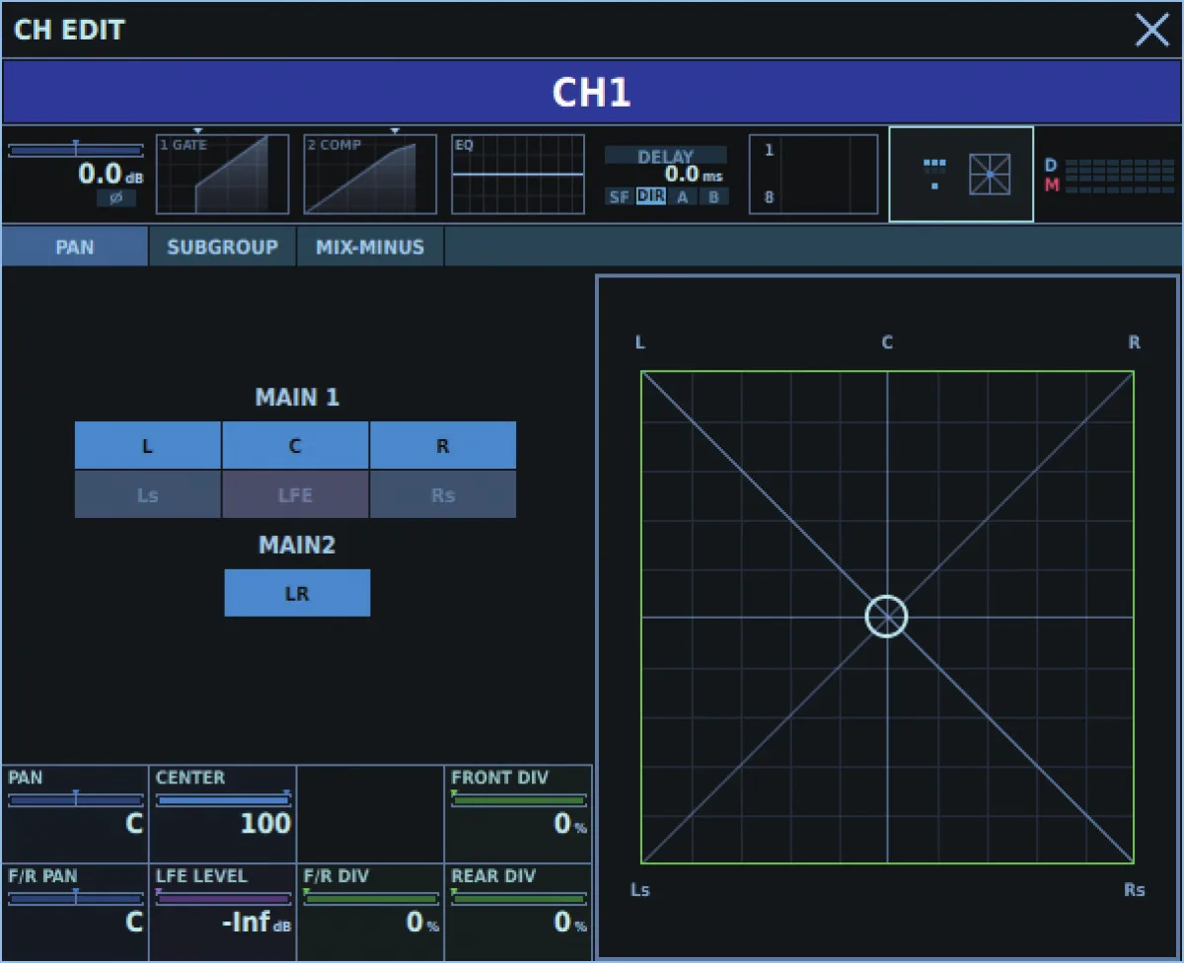1184x963 pixels.
Task: Toggle MAIN 1 L assignment
Action: tap(148, 446)
